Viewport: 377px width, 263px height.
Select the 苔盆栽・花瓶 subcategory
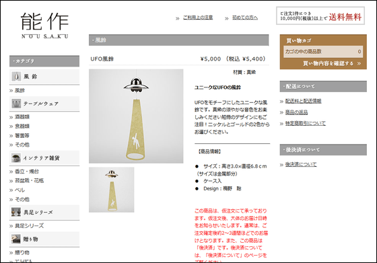(30, 181)
